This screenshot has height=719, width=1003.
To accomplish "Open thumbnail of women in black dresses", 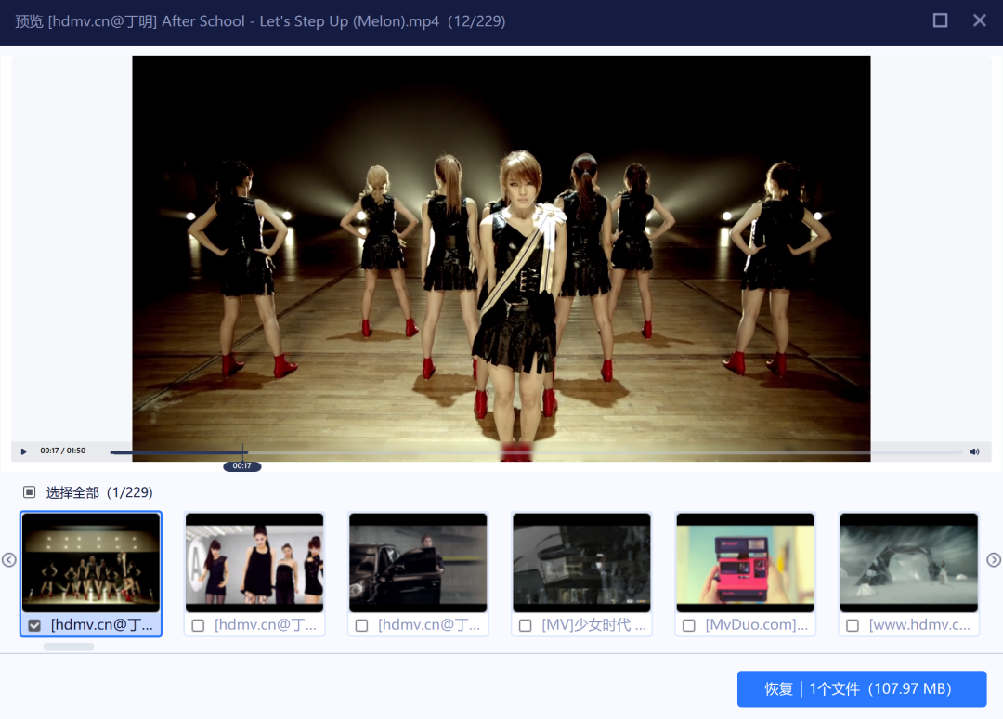I will pyautogui.click(x=254, y=562).
